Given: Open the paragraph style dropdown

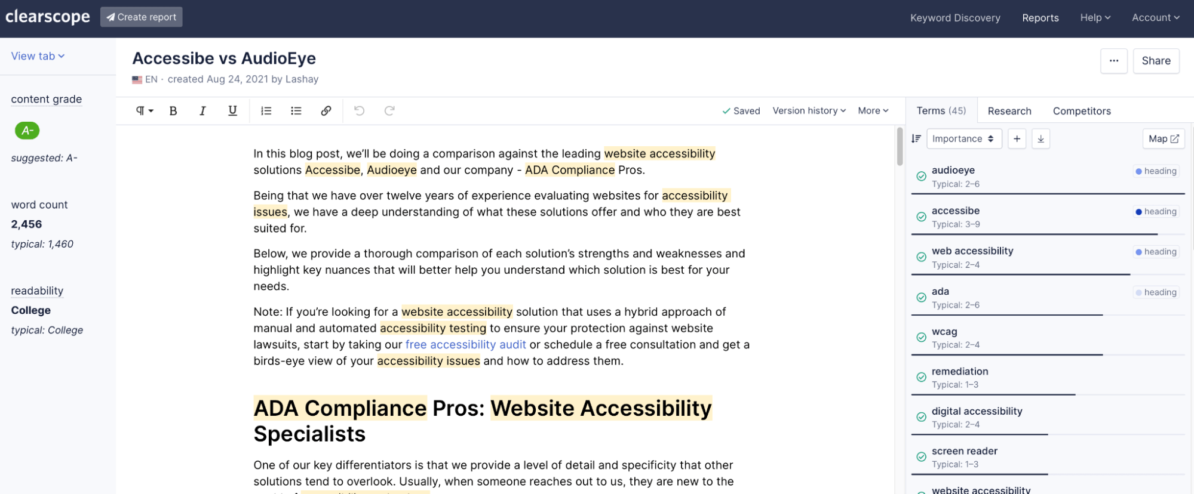Looking at the screenshot, I should click(145, 111).
